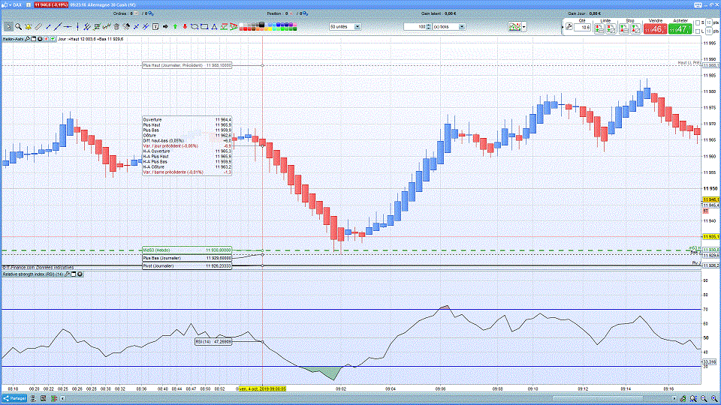Close the RSI indicator panel
The height and width of the screenshot is (405, 721).
(x=80, y=274)
